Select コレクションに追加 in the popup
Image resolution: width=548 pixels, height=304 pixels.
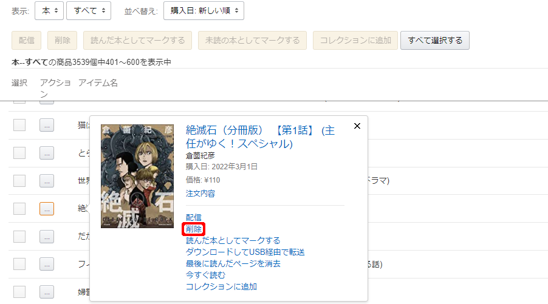(221, 286)
